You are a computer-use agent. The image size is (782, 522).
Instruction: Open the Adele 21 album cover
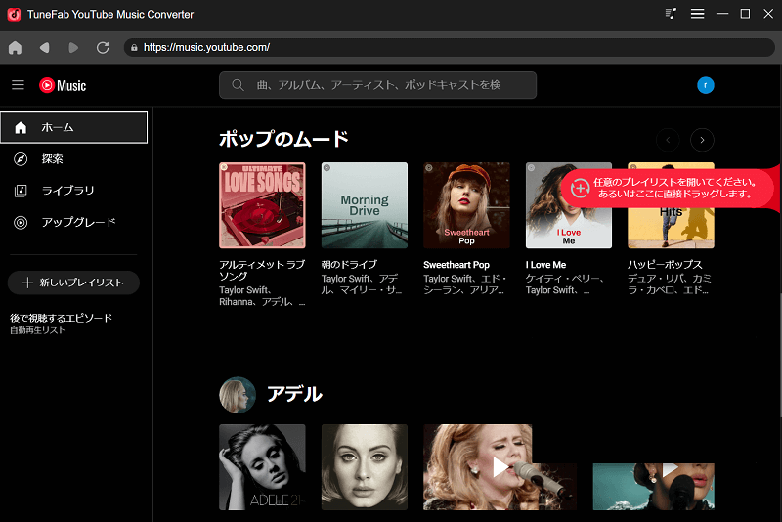[262, 467]
